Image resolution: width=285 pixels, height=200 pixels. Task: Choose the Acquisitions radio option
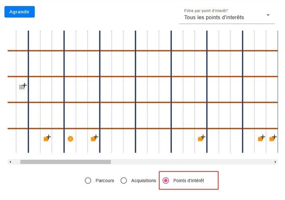(x=123, y=180)
